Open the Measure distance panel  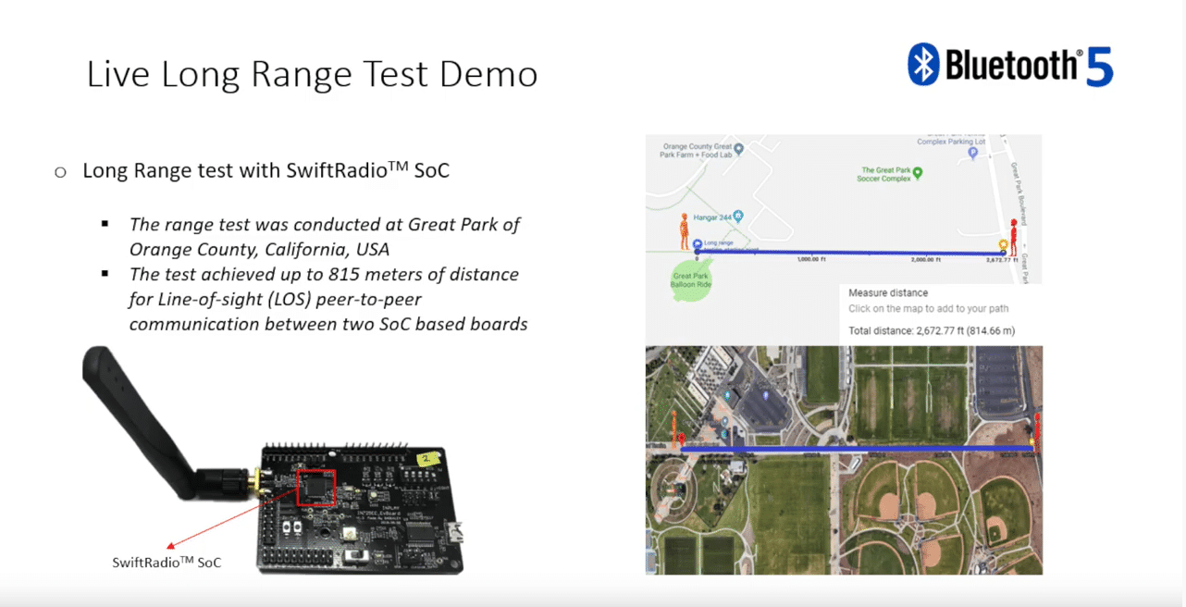point(888,291)
